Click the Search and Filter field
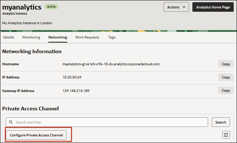Image resolution: width=237 pixels, height=143 pixels. 107,122
